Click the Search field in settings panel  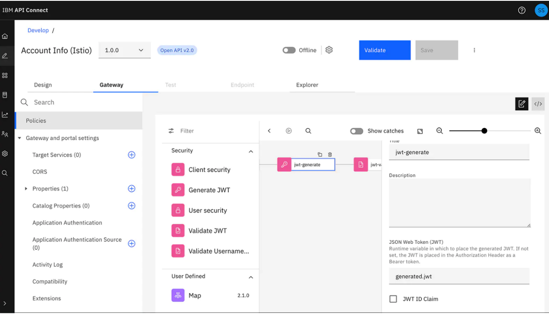coord(79,102)
